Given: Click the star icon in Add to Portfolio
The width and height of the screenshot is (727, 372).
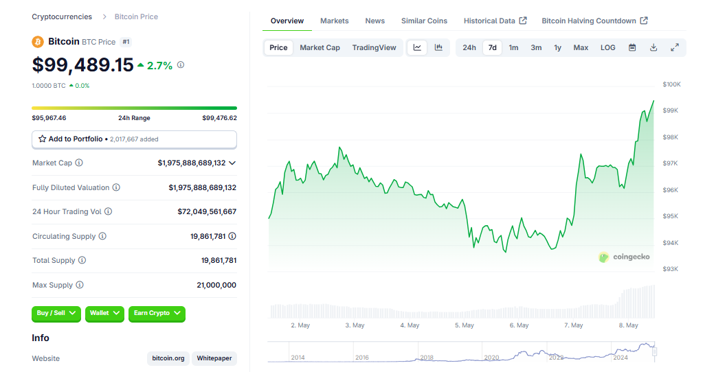Looking at the screenshot, I should (42, 139).
